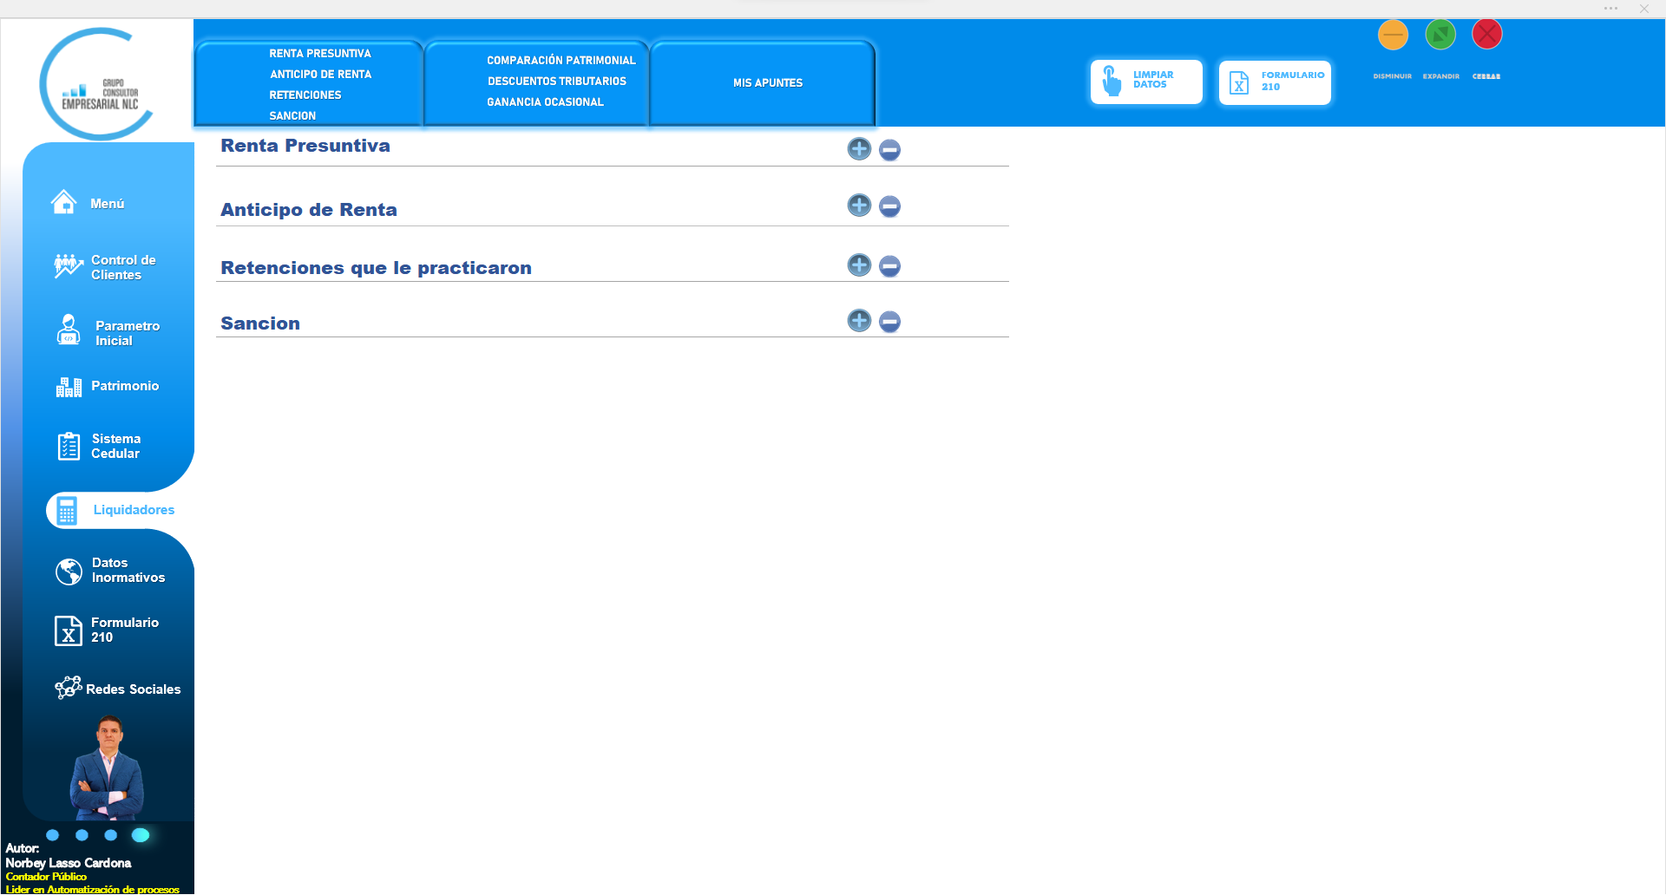Image resolution: width=1666 pixels, height=895 pixels.
Task: Select the last highlighted carousel dot
Action: pos(141,835)
